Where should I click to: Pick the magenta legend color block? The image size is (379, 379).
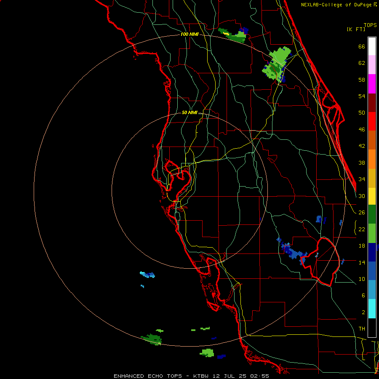tap(372, 84)
